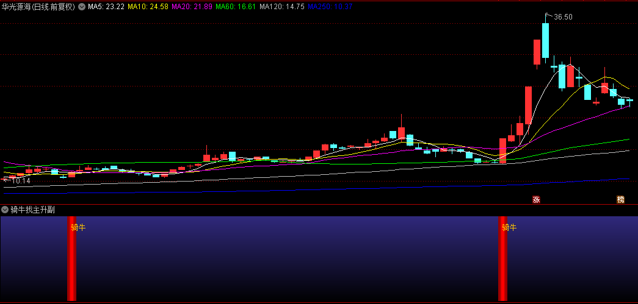Click the magenta MA20: 21.89 label
The image size is (638, 304).
(192, 7)
